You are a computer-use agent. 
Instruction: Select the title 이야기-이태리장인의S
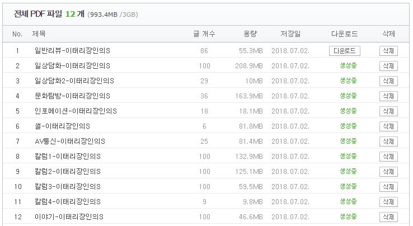pyautogui.click(x=69, y=217)
